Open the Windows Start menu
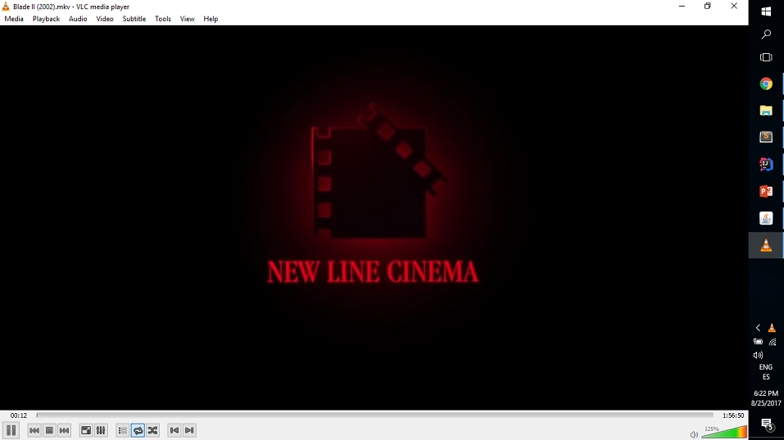The height and width of the screenshot is (440, 784). (x=766, y=11)
